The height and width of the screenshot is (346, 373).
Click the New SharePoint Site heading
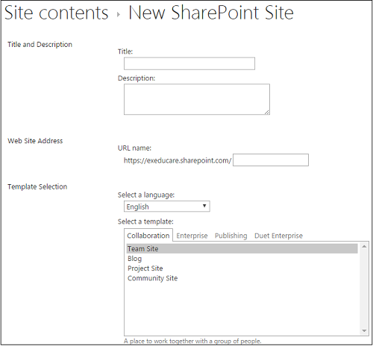coord(211,13)
